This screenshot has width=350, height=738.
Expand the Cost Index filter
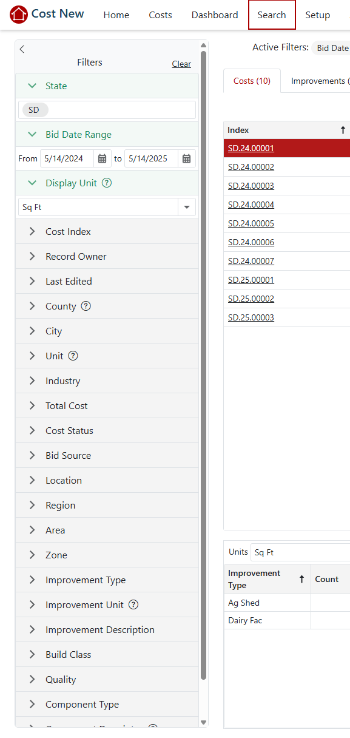107,232
